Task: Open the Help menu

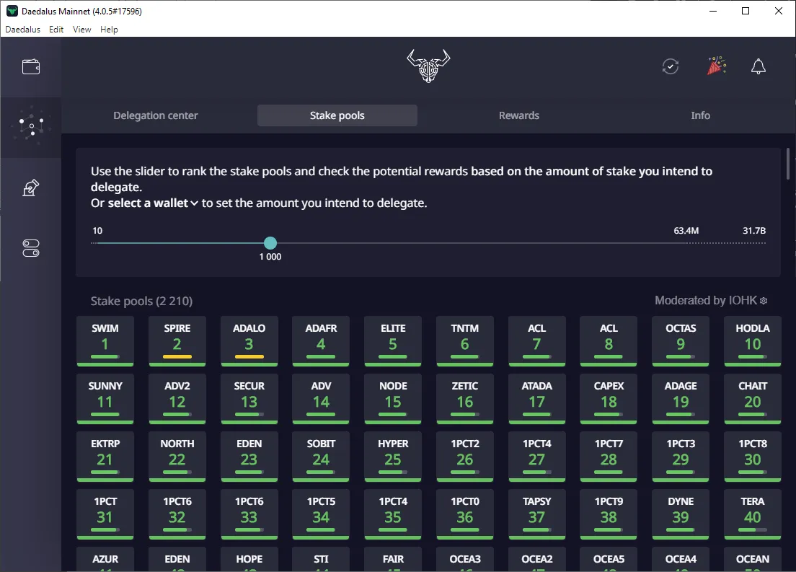Action: (109, 30)
